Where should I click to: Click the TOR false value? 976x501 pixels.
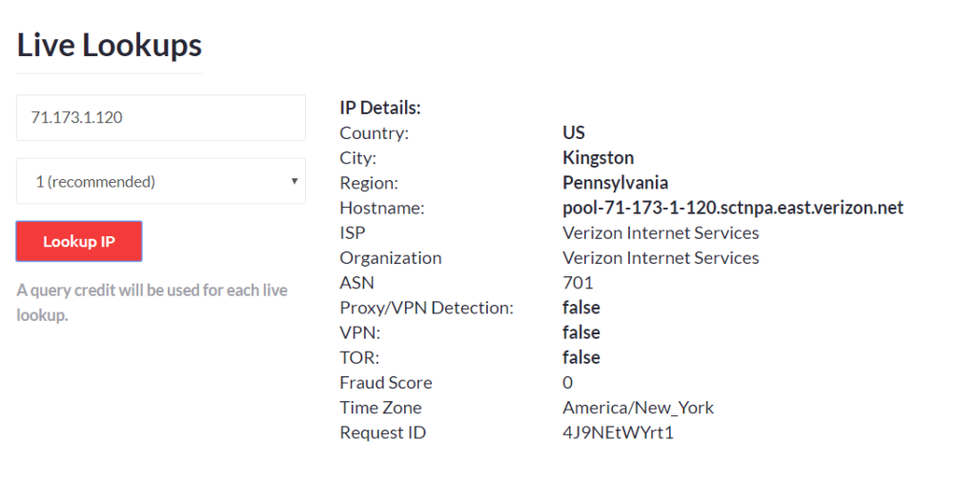coord(580,358)
